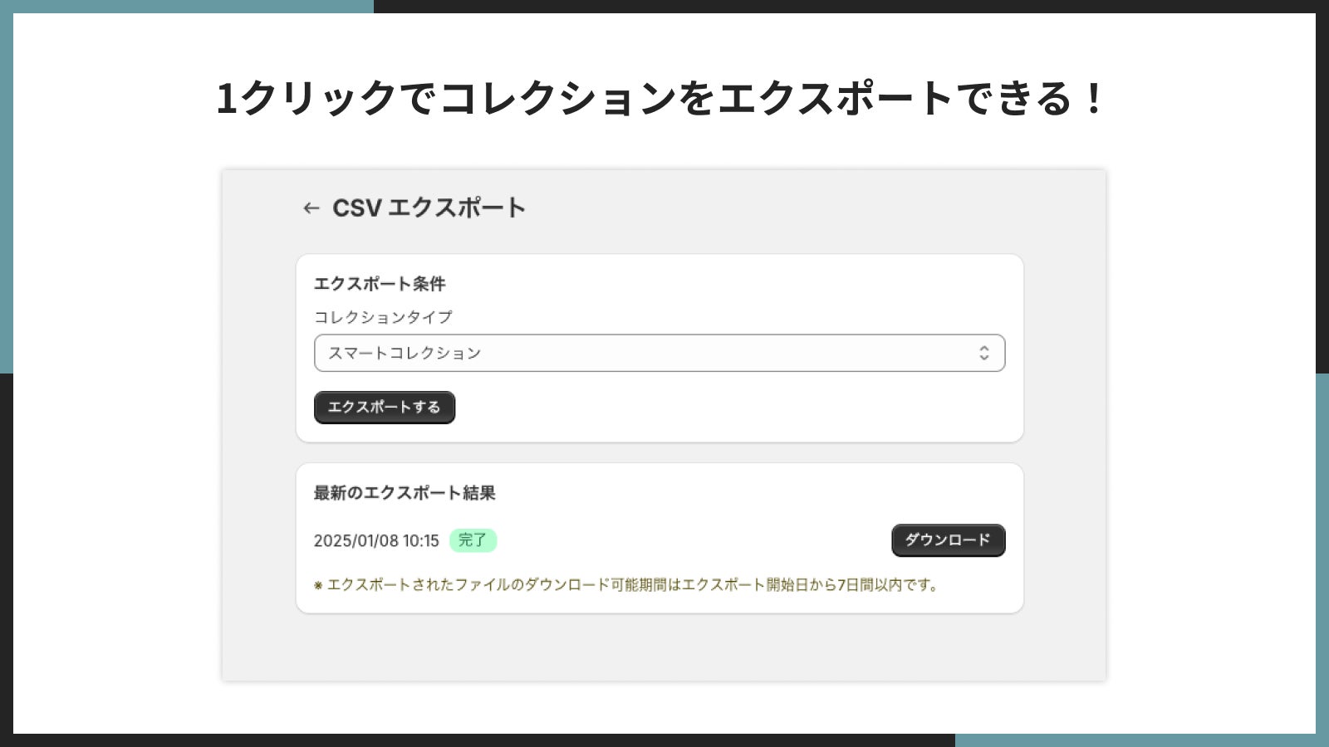Open the スマートコレクション dropdown
Image resolution: width=1329 pixels, height=747 pixels.
(x=659, y=353)
